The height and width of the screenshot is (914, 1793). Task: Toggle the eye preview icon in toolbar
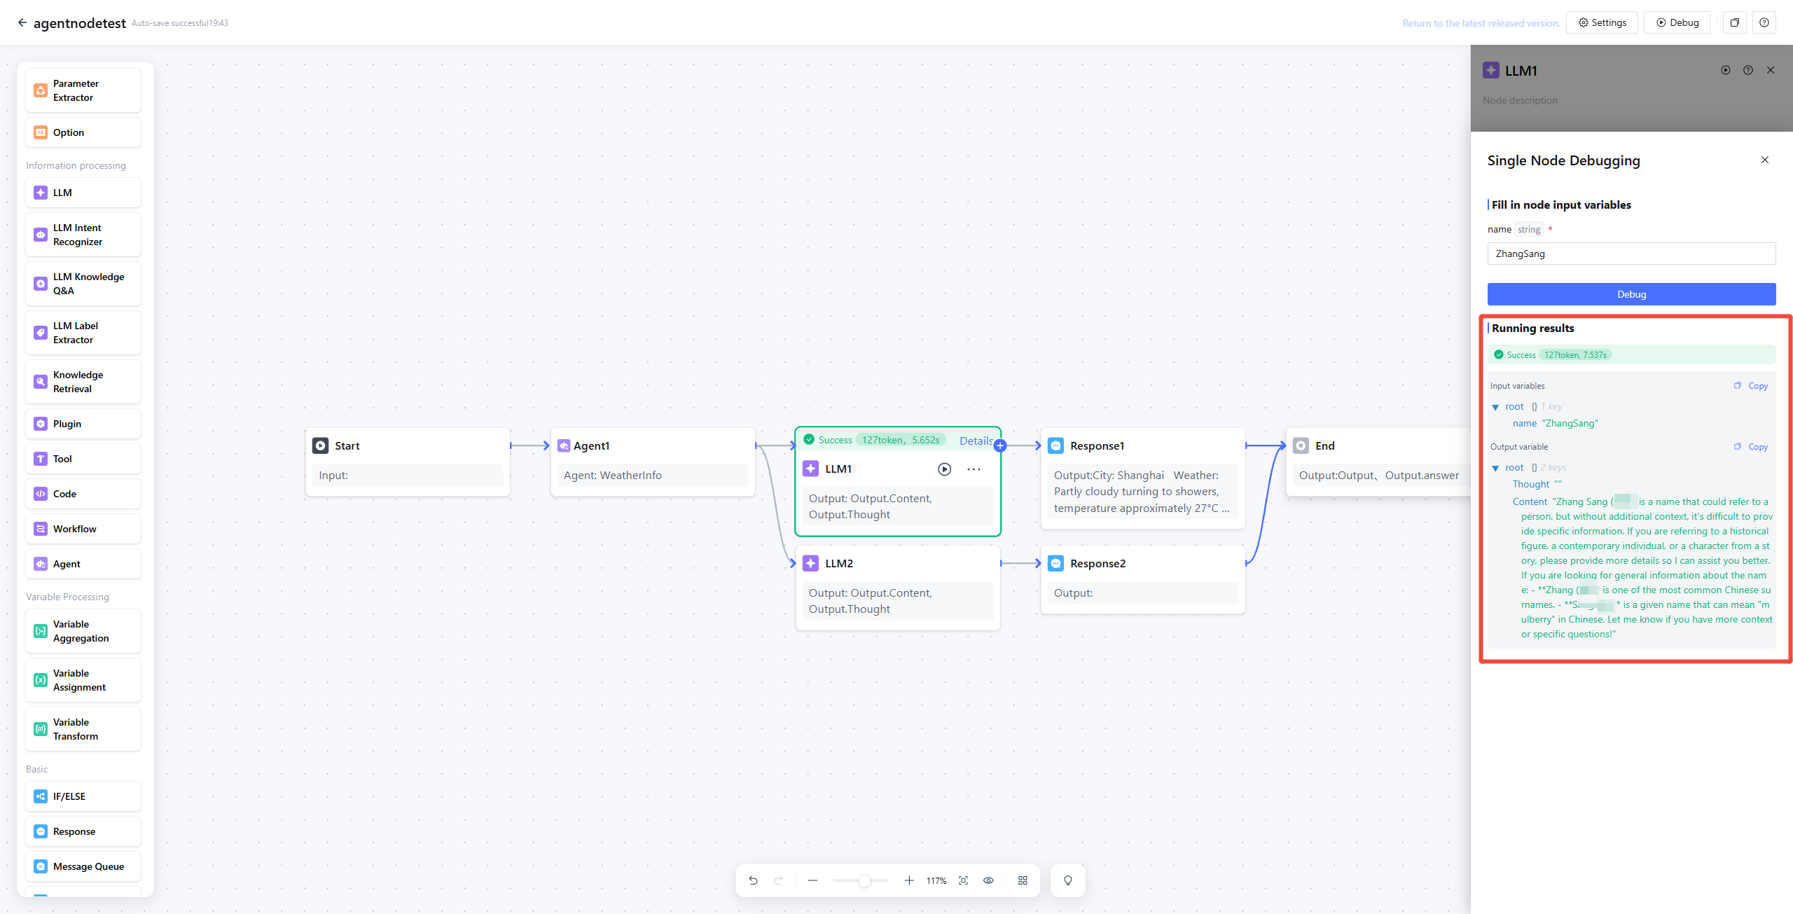point(988,880)
